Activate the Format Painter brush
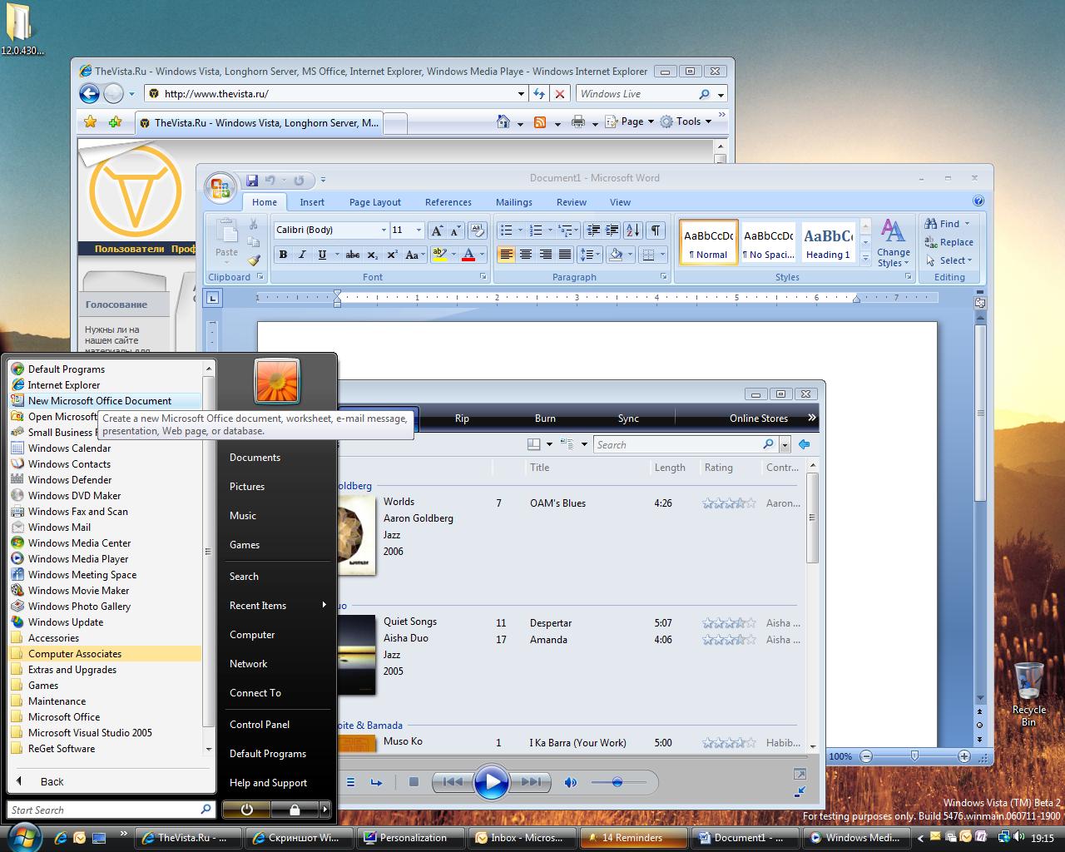The width and height of the screenshot is (1065, 852). [254, 260]
